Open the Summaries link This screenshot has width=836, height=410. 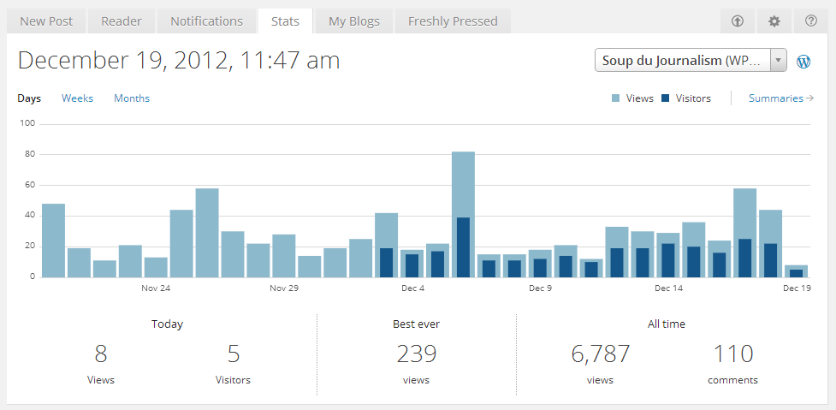[x=780, y=98]
